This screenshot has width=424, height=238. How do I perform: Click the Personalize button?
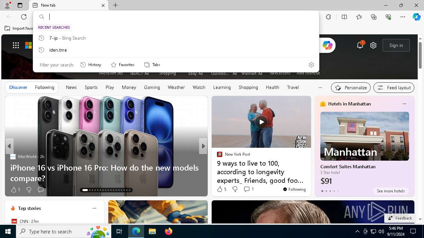pos(351,88)
